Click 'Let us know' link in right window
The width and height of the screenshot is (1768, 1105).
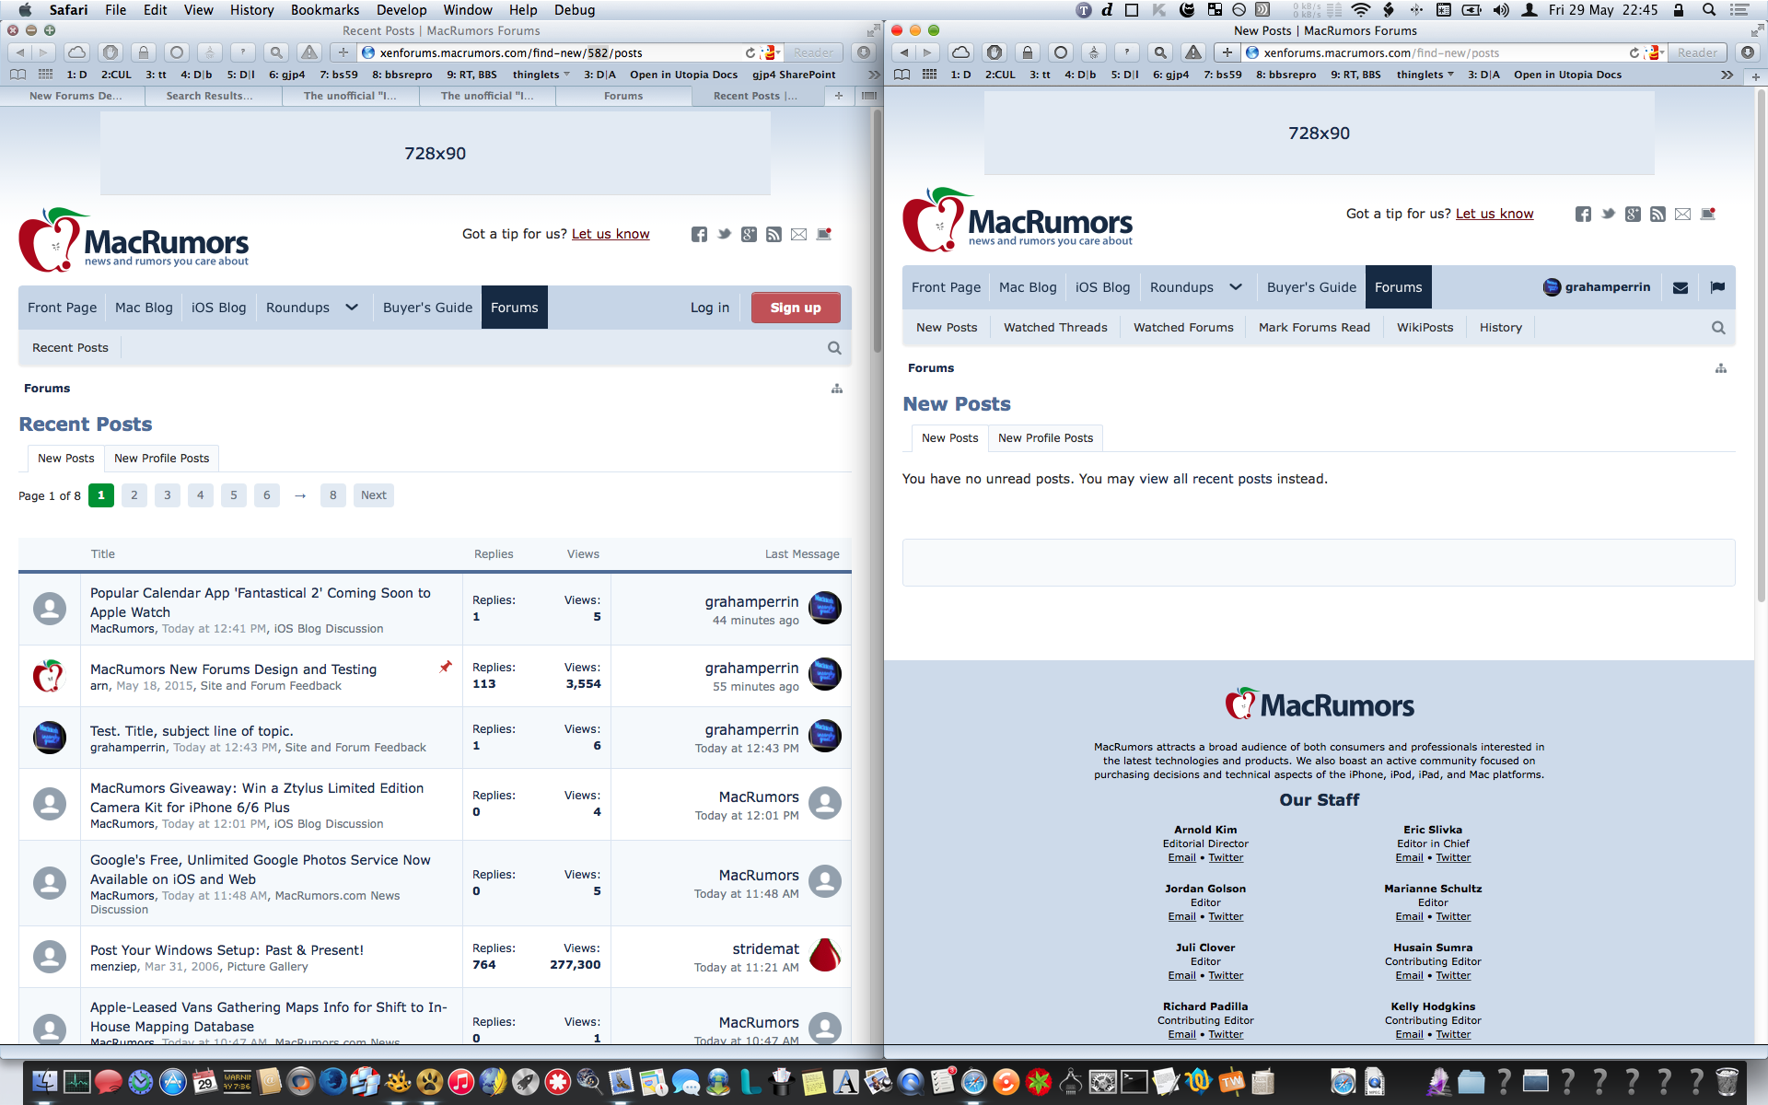(x=1494, y=214)
